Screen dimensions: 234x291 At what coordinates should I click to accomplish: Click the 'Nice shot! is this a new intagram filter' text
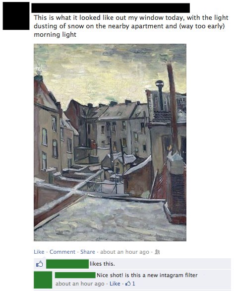coord(147,275)
